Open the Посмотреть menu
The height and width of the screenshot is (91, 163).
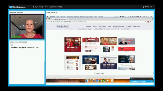click(x=70, y=17)
